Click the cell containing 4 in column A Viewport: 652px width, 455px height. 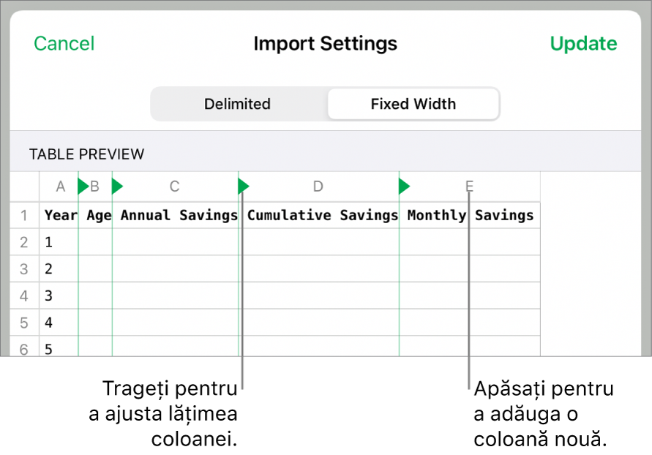(59, 323)
